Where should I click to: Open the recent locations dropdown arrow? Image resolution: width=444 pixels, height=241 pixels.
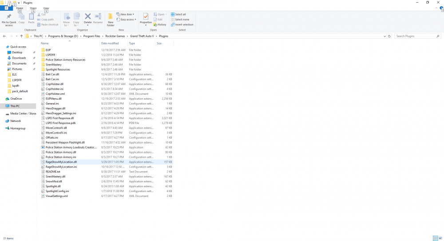pos(16,36)
